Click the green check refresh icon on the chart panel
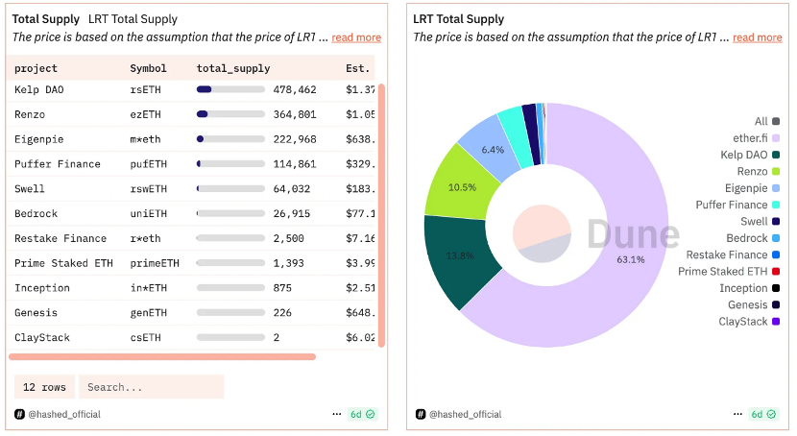The height and width of the screenshot is (436, 797). [771, 414]
